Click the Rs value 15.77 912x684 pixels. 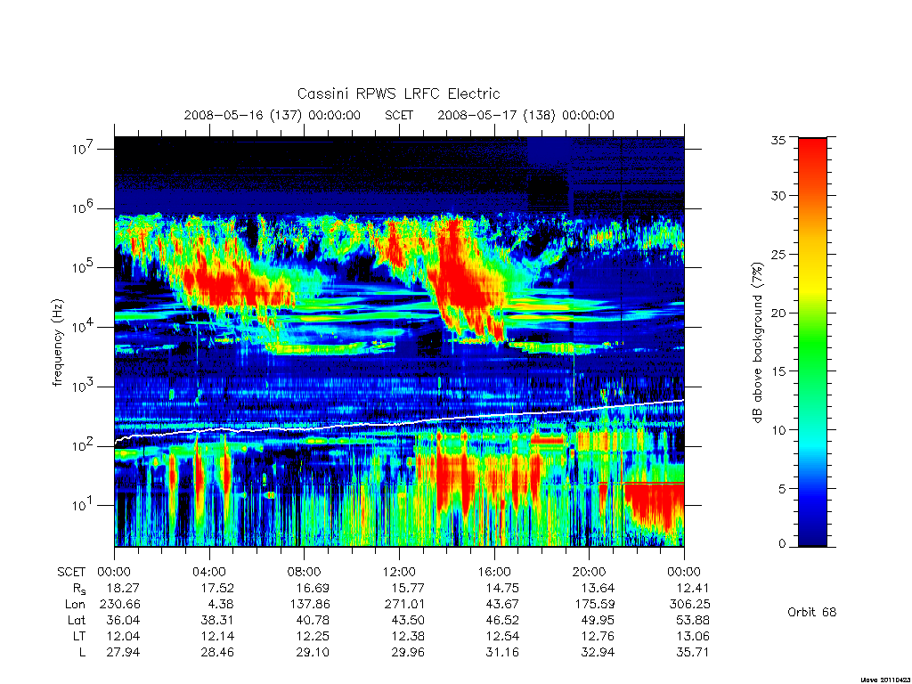408,588
